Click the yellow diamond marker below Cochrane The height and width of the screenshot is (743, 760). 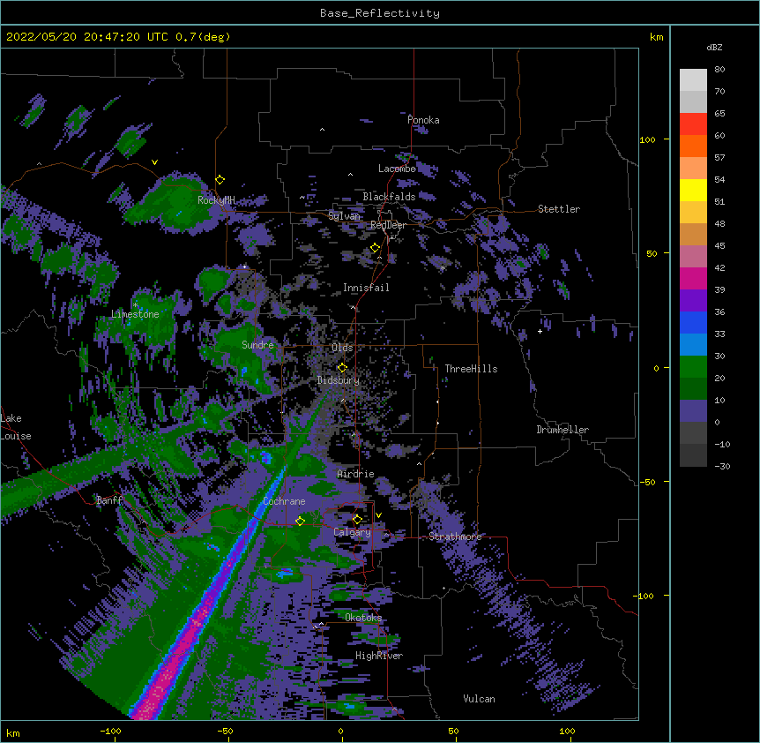click(x=300, y=521)
